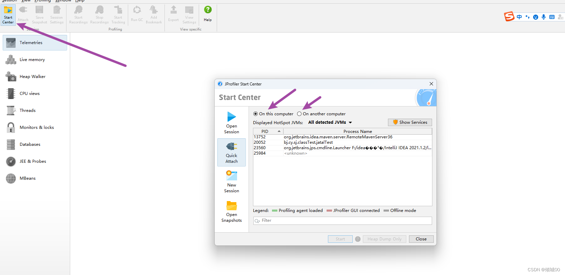
Task: Toggle Chinese input mode icon
Action: 519,17
